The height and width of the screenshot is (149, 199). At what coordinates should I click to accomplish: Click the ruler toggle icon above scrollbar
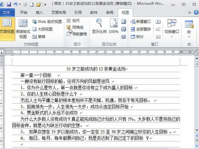pos(197,52)
